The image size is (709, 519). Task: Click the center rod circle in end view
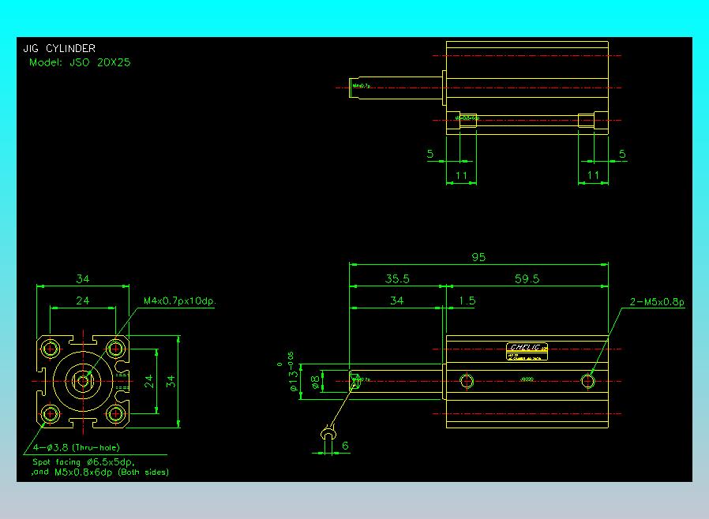click(x=83, y=381)
